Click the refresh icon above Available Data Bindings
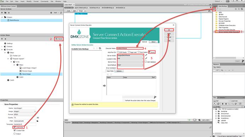 [100, 48]
